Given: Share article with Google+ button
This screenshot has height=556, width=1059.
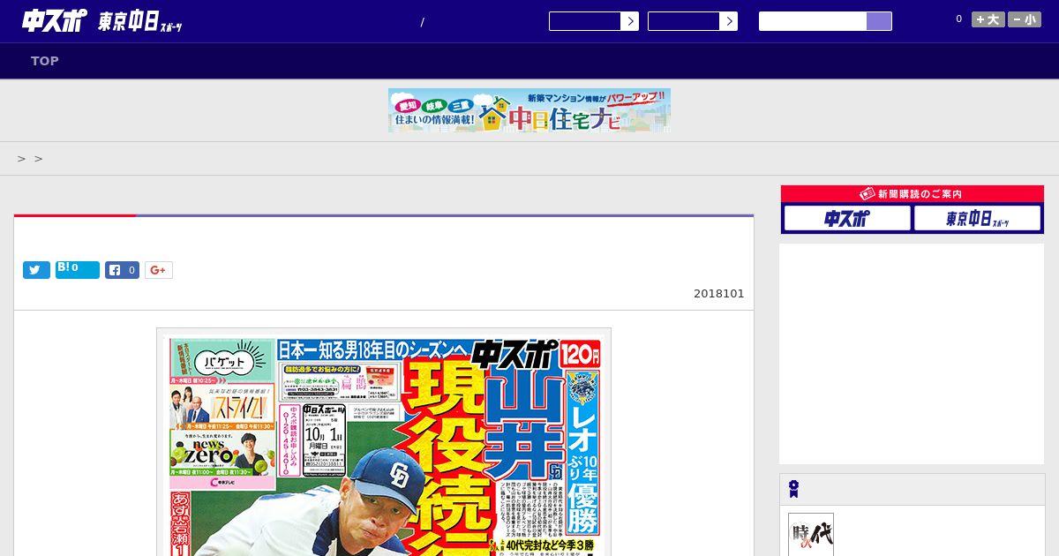Looking at the screenshot, I should click(x=159, y=270).
